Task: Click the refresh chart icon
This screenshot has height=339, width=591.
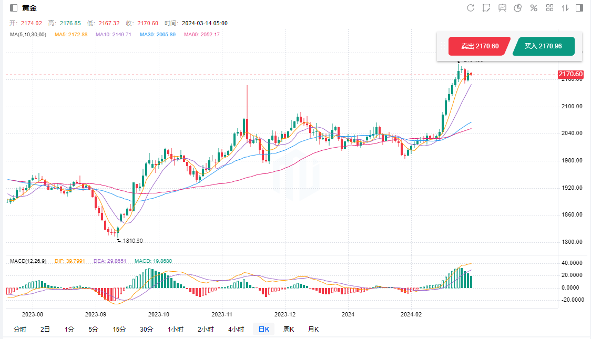Action: tap(471, 8)
